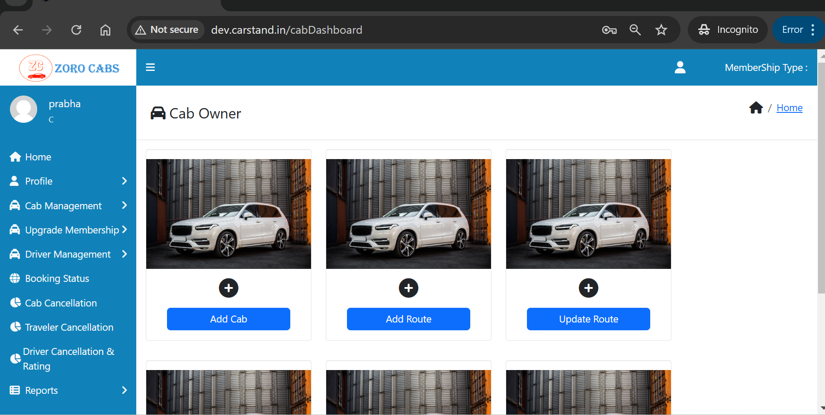Viewport: 825px width, 415px height.
Task: Bookmark page with the star icon
Action: point(661,30)
